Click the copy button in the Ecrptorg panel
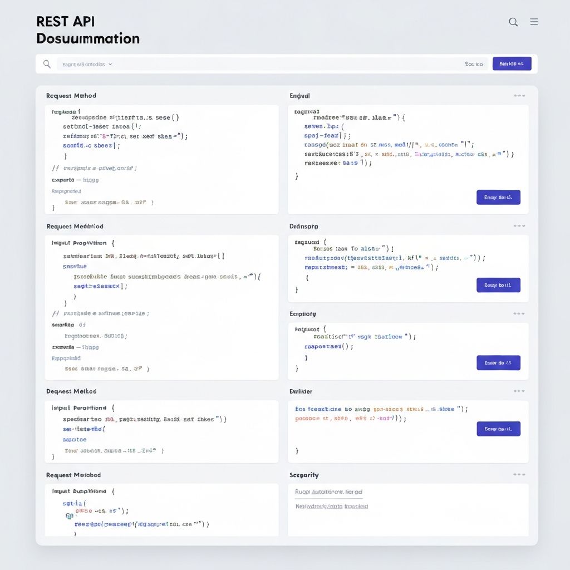The width and height of the screenshot is (570, 570). 498,362
